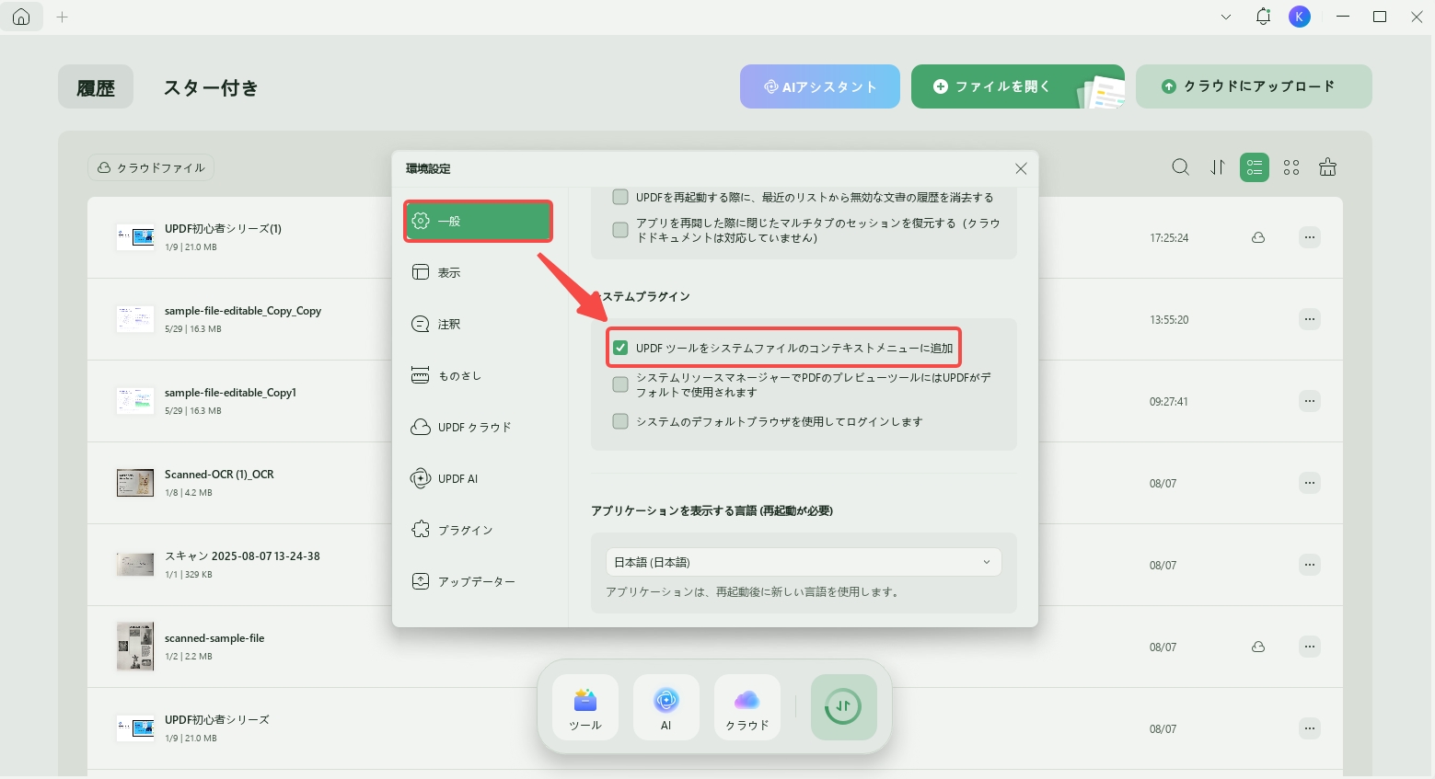Open the AI dock button
Viewport: 1435px width, 779px height.
(x=666, y=707)
